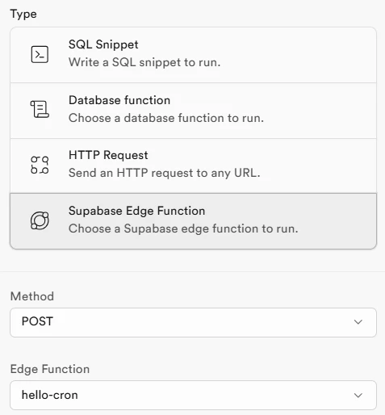This screenshot has width=385, height=415.
Task: Click the hello-cron selected value
Action: 50,395
